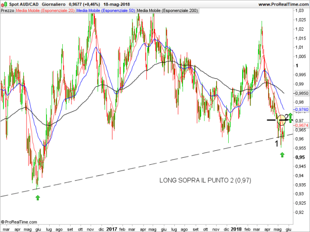The image size is (310, 232).
Task: Toggle Media Mobile (Esponenziale 50) legend
Action: point(106,10)
